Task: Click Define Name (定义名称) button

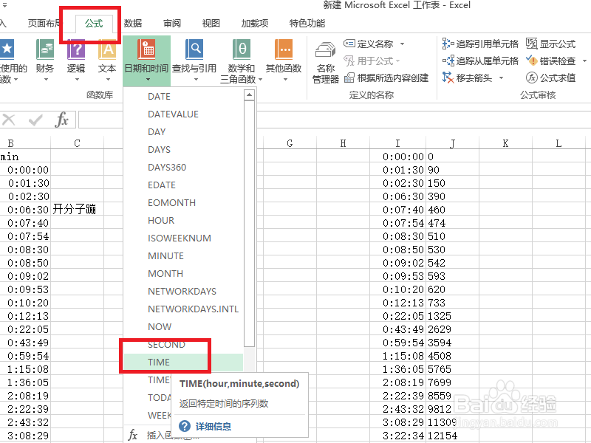Action: click(369, 44)
